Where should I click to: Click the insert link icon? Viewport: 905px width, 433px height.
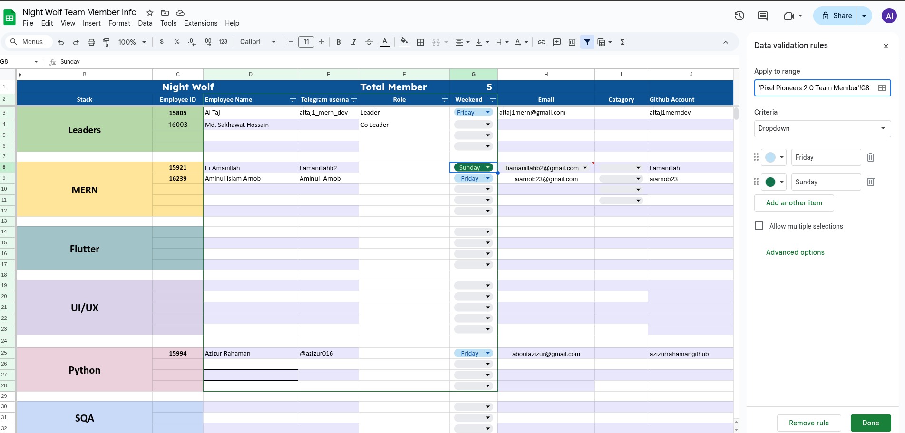pos(541,42)
